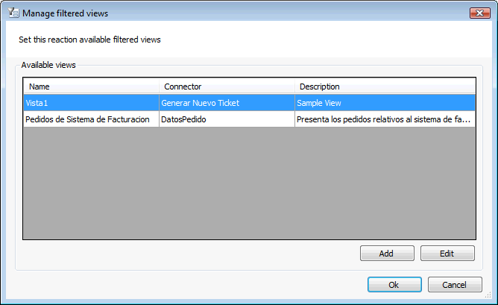
Task: Click the resize grip in dialog corner
Action: (x=488, y=295)
